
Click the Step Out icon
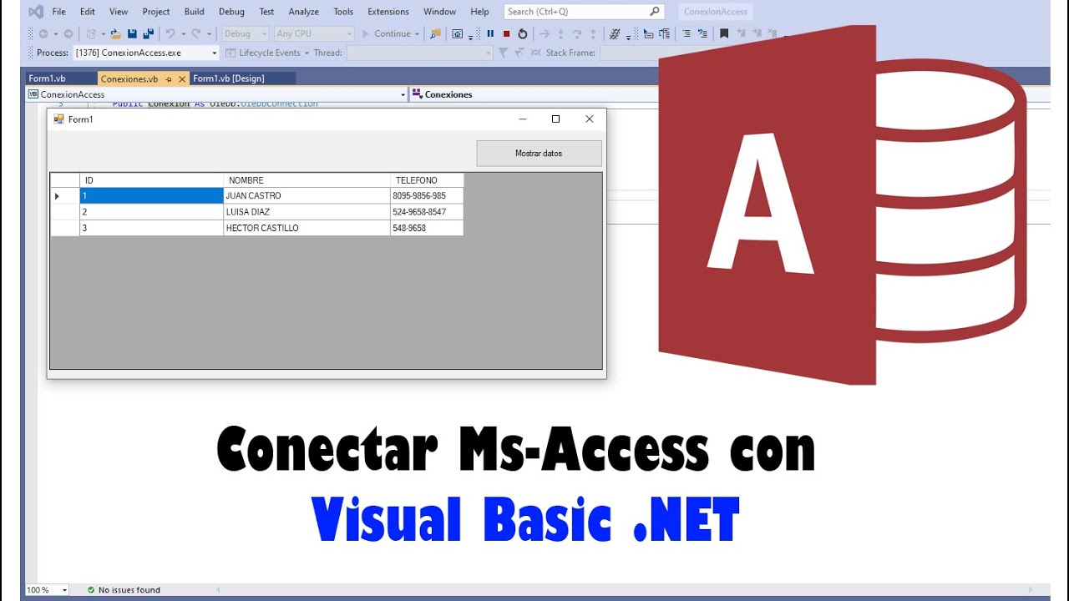593,33
